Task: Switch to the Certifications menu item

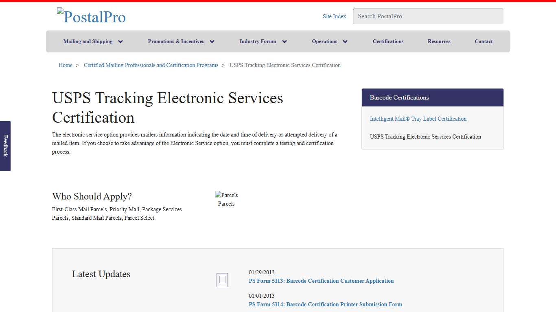Action: point(388,41)
